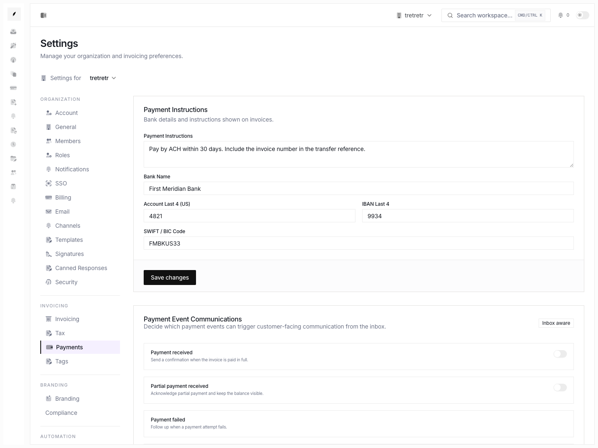This screenshot has width=598, height=448.
Task: Click the envelope icon next to Email
Action: [x=49, y=212]
